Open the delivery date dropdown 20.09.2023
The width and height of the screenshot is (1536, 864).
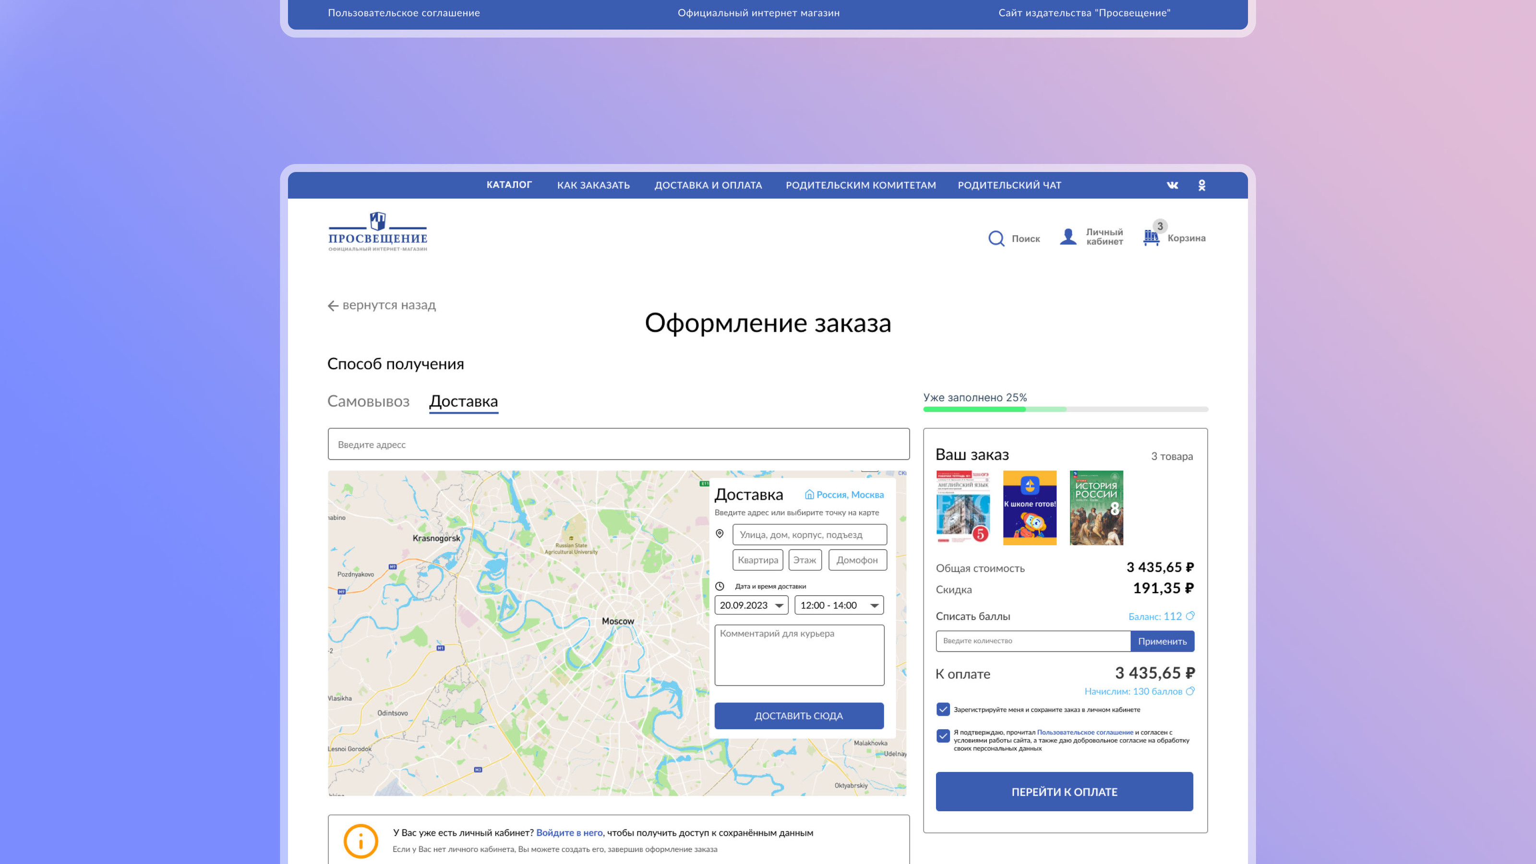[750, 605]
